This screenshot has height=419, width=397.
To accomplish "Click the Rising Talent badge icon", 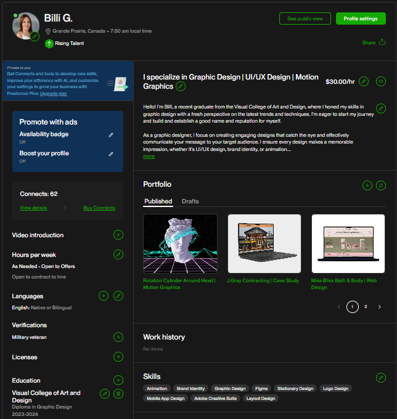I will coord(49,44).
